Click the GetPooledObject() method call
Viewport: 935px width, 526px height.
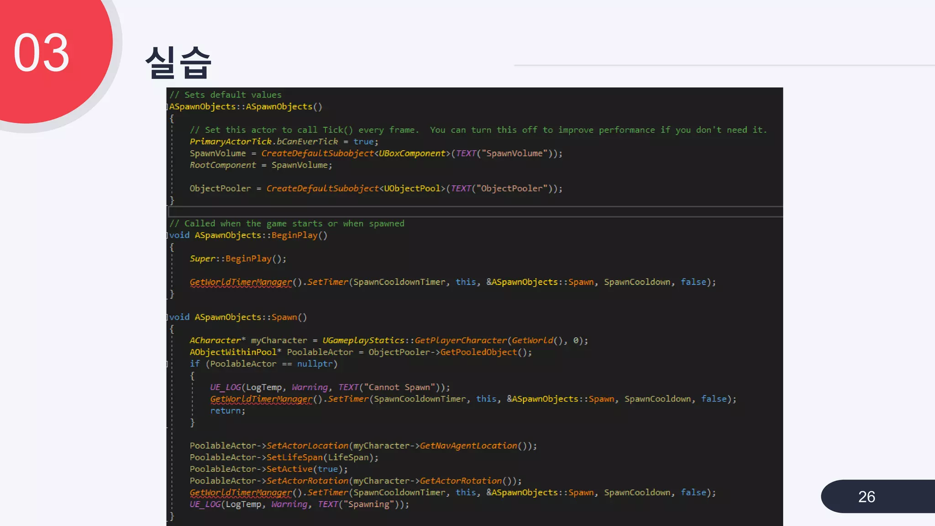pyautogui.click(x=478, y=352)
